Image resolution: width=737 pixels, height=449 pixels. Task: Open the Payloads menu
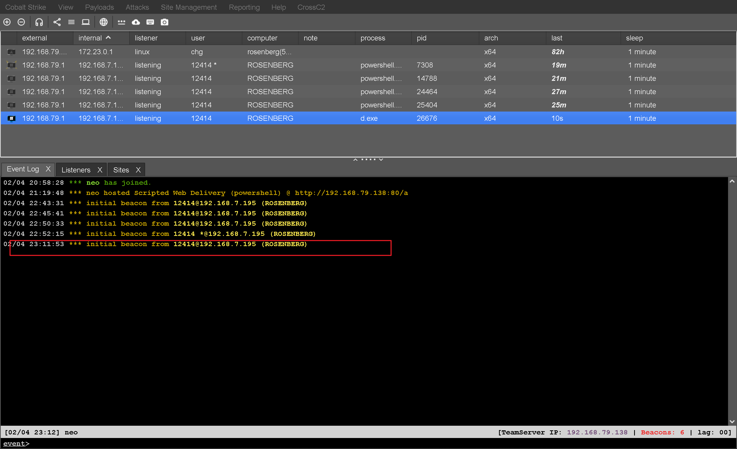[x=99, y=7]
